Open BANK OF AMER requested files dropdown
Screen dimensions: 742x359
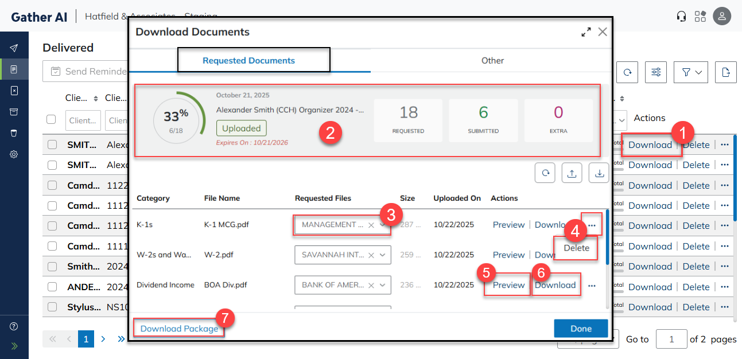click(x=383, y=285)
